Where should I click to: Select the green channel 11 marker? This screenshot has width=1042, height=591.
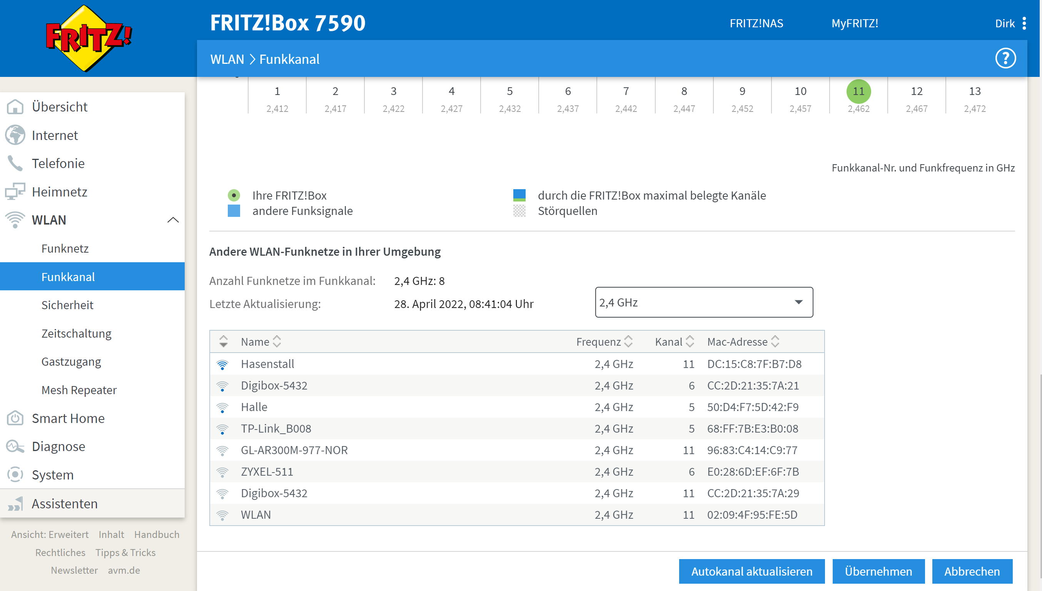tap(858, 92)
